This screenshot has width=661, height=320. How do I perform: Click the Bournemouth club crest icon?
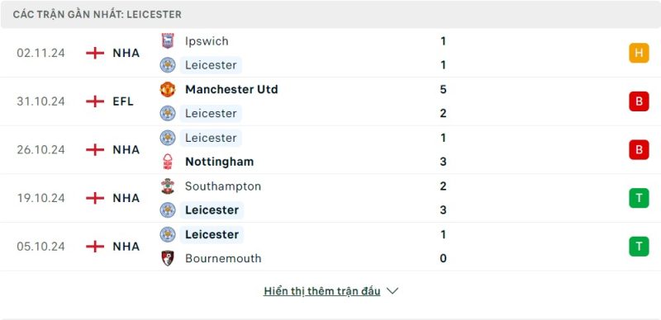[168, 258]
